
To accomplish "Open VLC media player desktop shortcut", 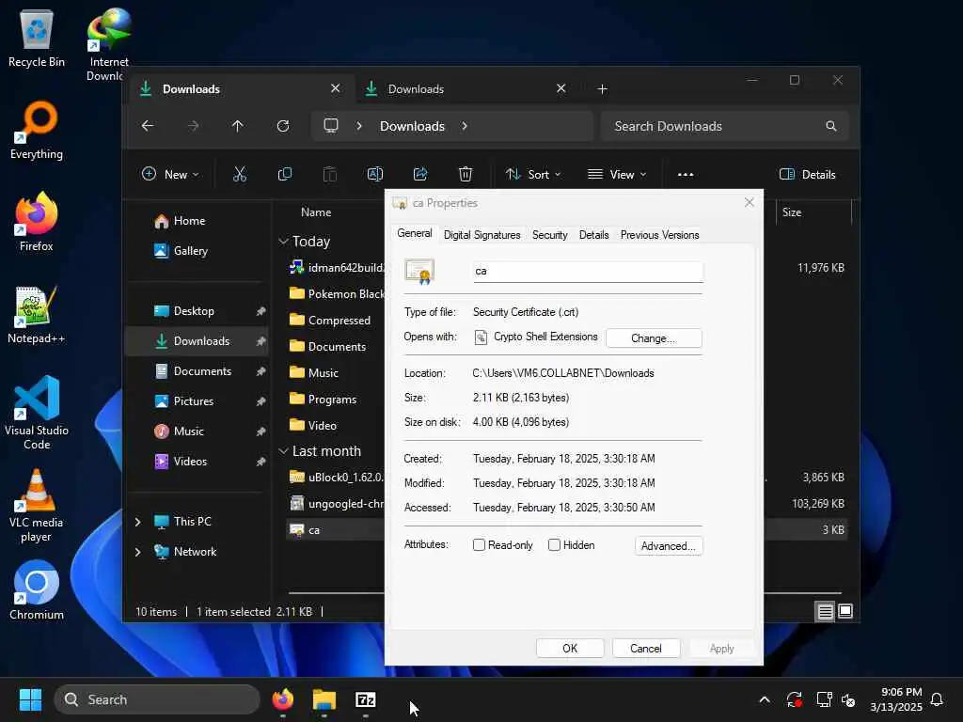I will point(37,505).
